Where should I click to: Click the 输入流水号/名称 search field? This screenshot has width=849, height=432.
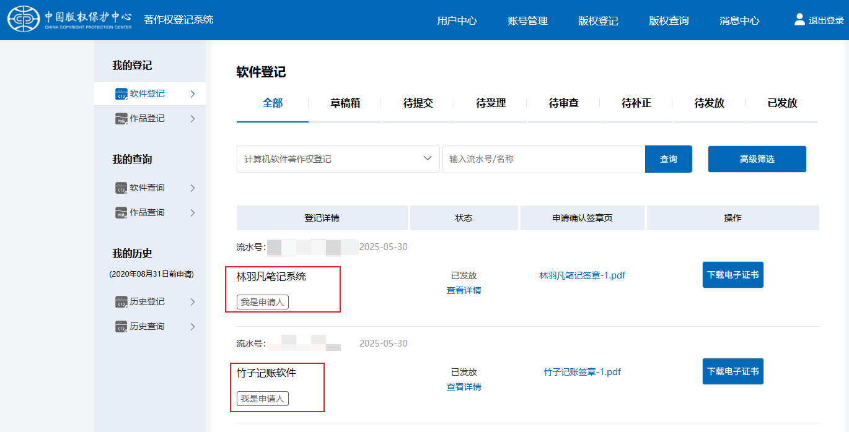pyautogui.click(x=544, y=159)
